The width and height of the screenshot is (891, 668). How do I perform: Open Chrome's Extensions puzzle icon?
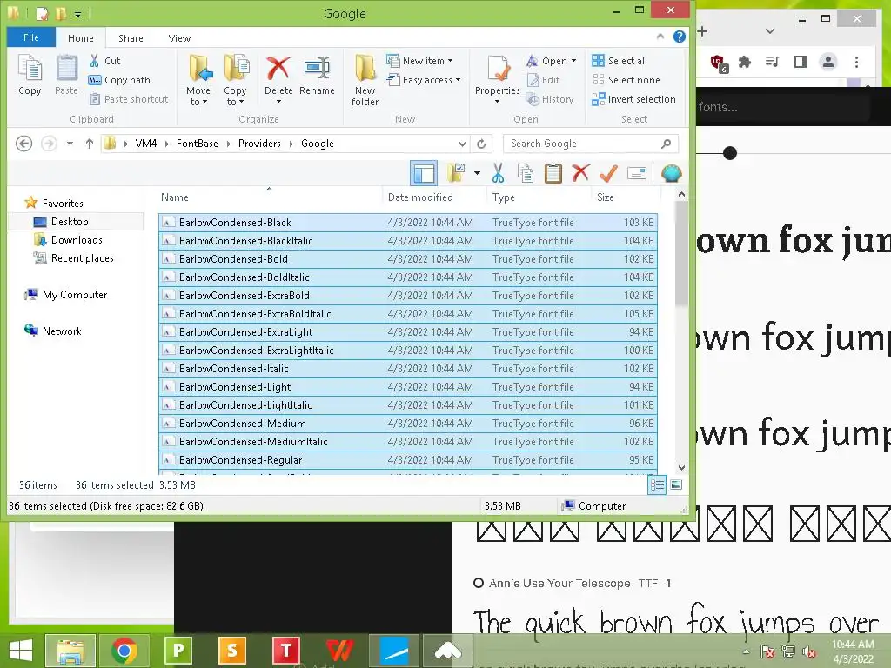(x=745, y=62)
